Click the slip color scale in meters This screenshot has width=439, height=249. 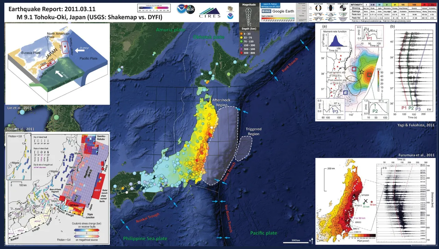tap(379, 81)
